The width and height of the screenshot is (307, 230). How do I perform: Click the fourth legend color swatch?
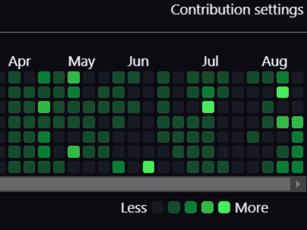pyautogui.click(x=207, y=207)
